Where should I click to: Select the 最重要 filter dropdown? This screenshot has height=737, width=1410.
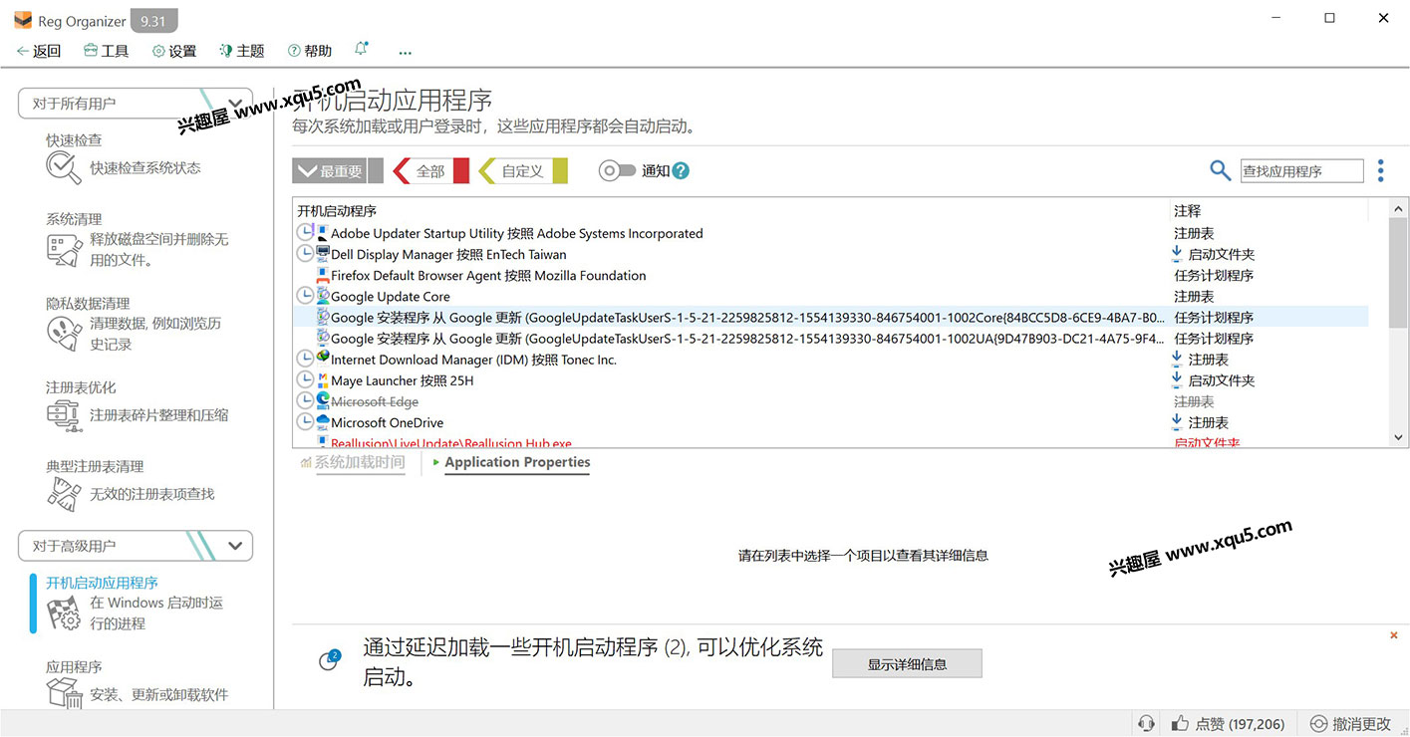pyautogui.click(x=337, y=170)
